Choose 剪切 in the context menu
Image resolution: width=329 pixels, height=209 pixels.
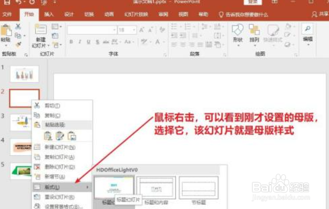pyautogui.click(x=62, y=106)
